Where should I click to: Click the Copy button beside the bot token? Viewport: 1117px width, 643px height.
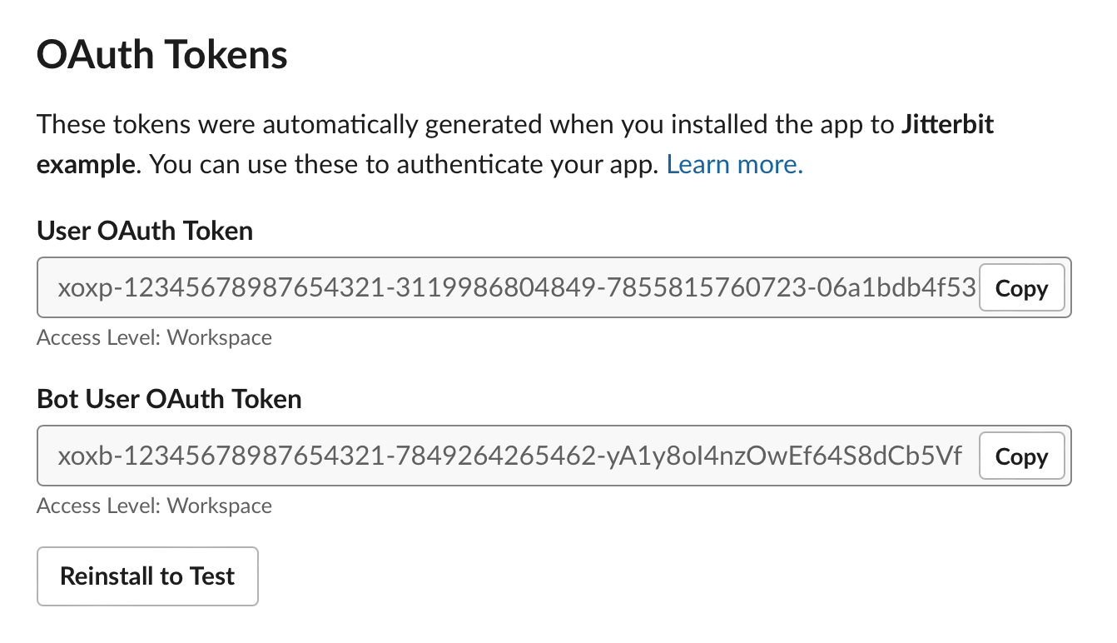click(x=1021, y=456)
